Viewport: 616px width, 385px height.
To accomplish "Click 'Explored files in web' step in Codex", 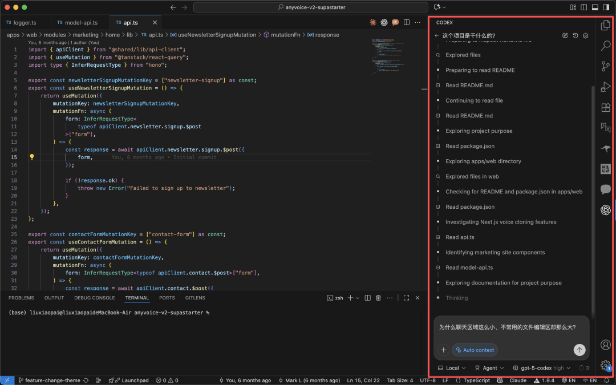I will pyautogui.click(x=472, y=176).
